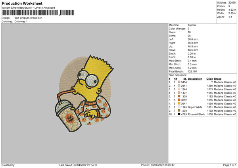Viewport: 238px width, 168px height.
Task: Click the 'Page 1 of 1' footer text
Action: [x=230, y=165]
